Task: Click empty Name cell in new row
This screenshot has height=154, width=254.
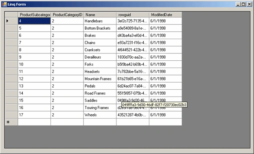Action: point(100,122)
